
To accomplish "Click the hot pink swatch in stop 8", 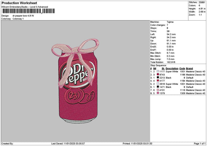I will (x=158, y=93).
